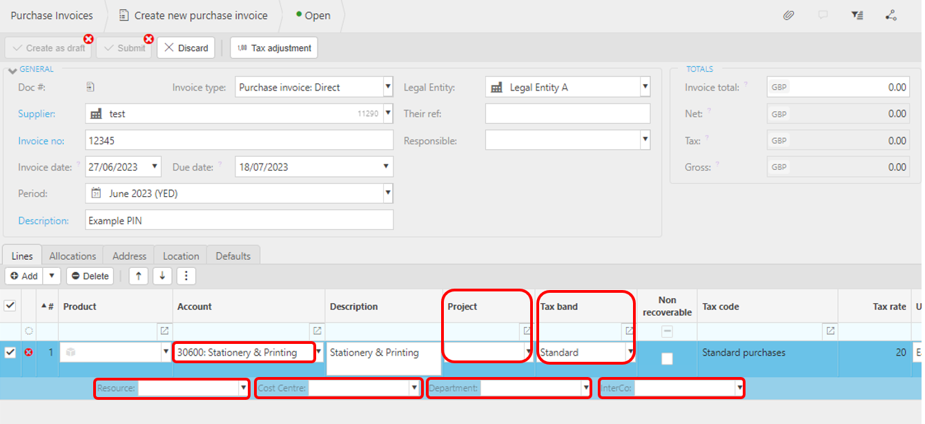This screenshot has height=424, width=925.
Task: Uncheck the line 1 row checkbox
Action: (10, 352)
